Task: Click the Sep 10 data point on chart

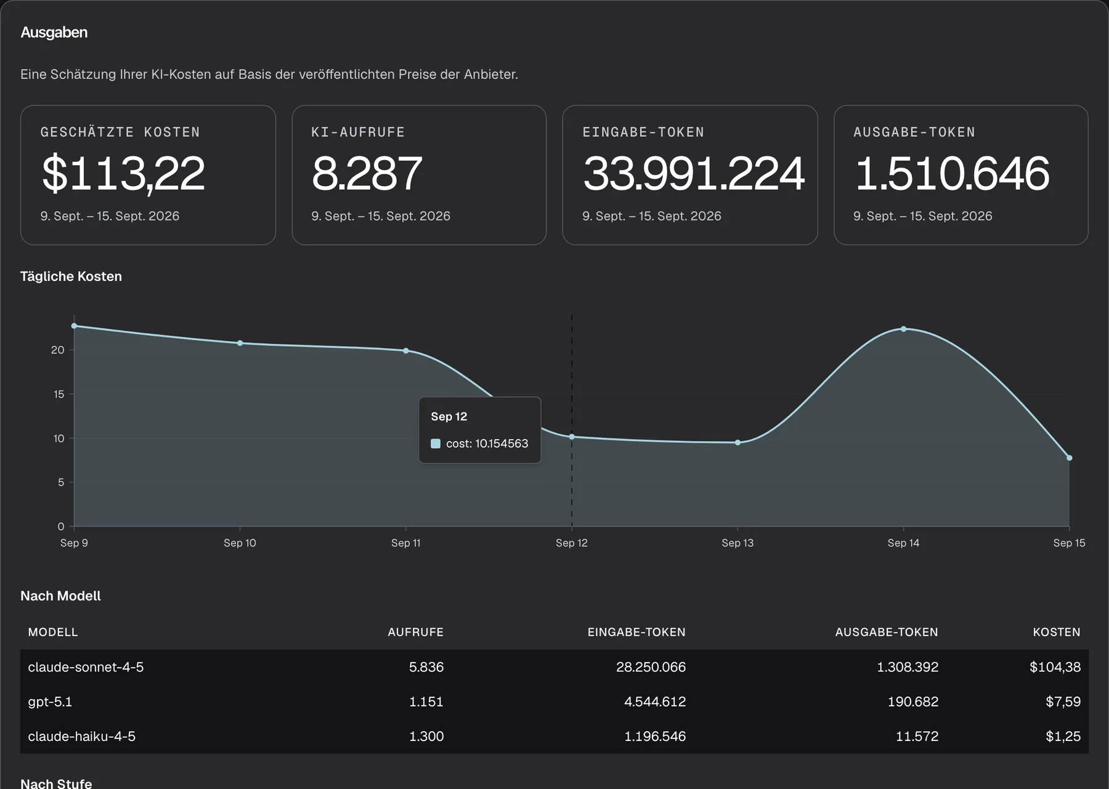Action: click(240, 343)
